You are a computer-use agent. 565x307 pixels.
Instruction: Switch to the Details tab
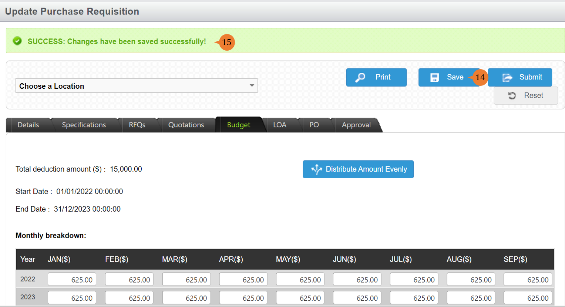28,125
